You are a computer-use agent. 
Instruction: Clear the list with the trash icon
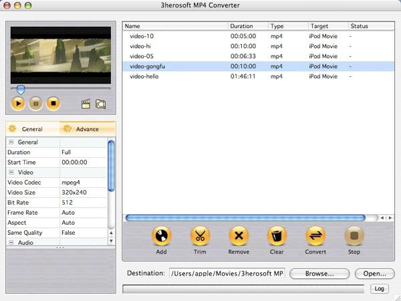pos(277,235)
